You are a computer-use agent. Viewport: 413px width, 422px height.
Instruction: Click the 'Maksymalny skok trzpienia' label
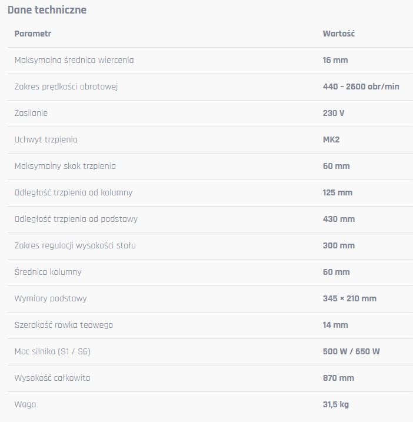pos(65,166)
